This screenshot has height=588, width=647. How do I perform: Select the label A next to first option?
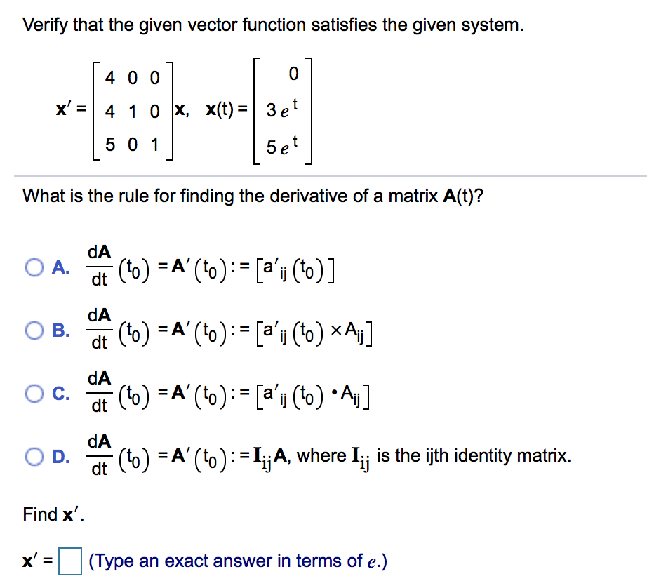[x=60, y=267]
